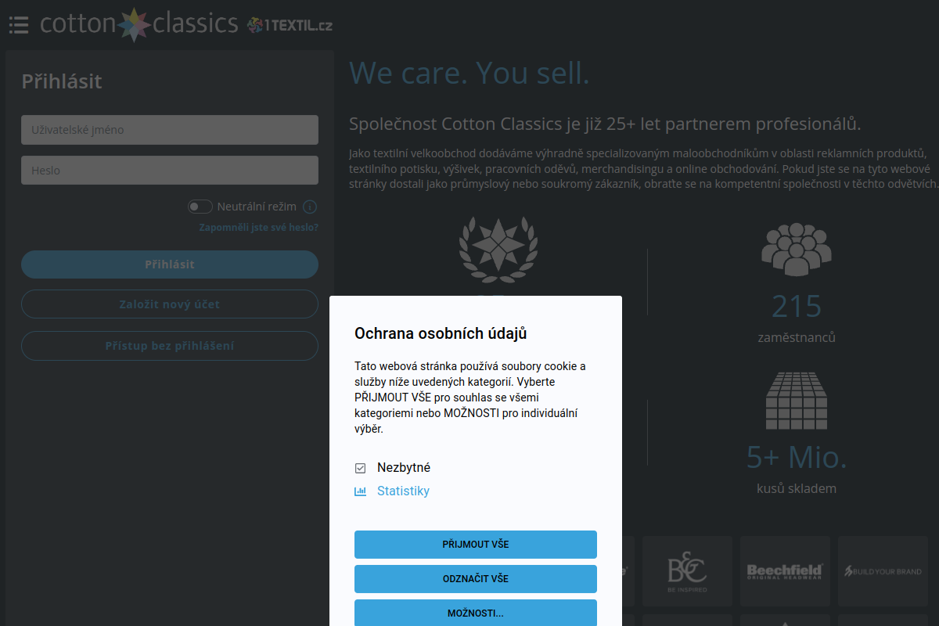Click Přístup bez přihlášení button
This screenshot has height=626, width=939.
tap(170, 346)
